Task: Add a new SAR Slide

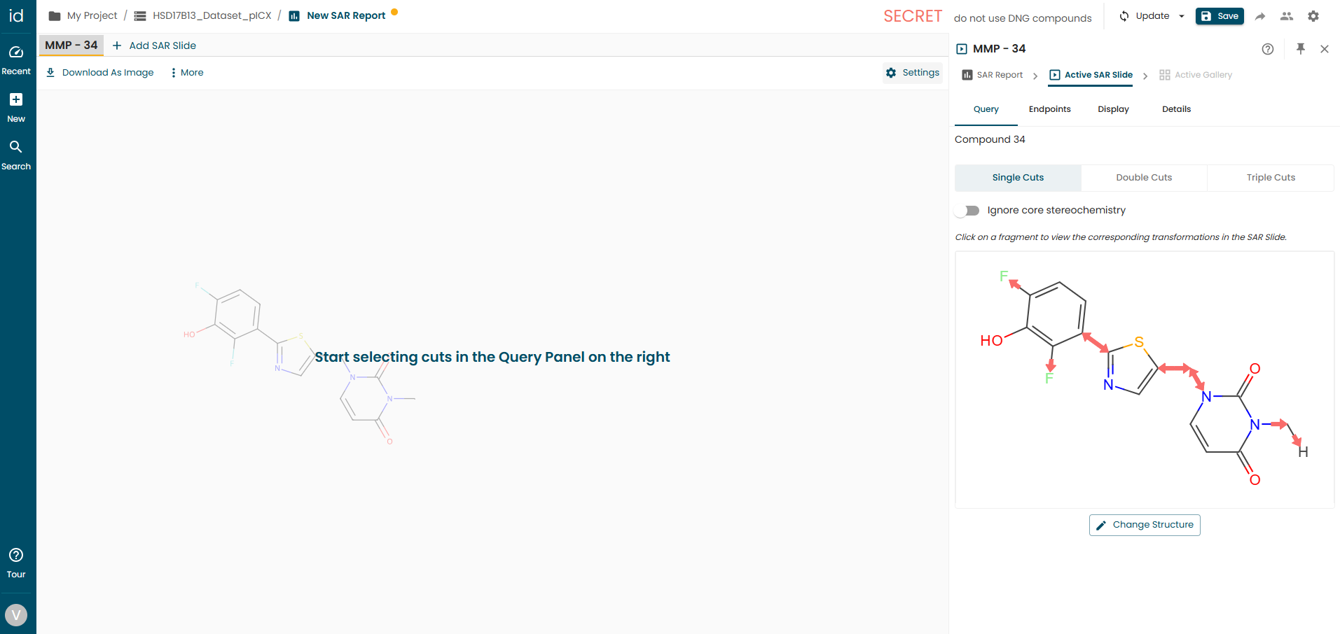Action: click(x=154, y=45)
